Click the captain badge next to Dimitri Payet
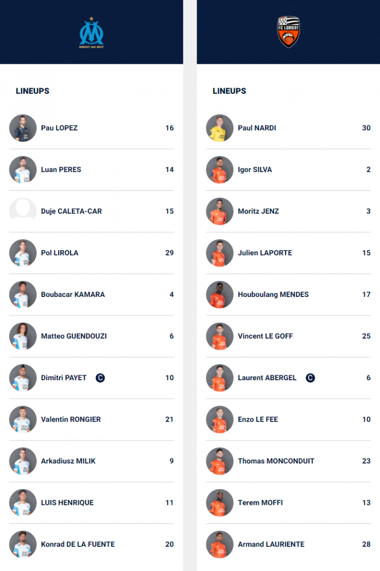The image size is (380, 571). 100,378
